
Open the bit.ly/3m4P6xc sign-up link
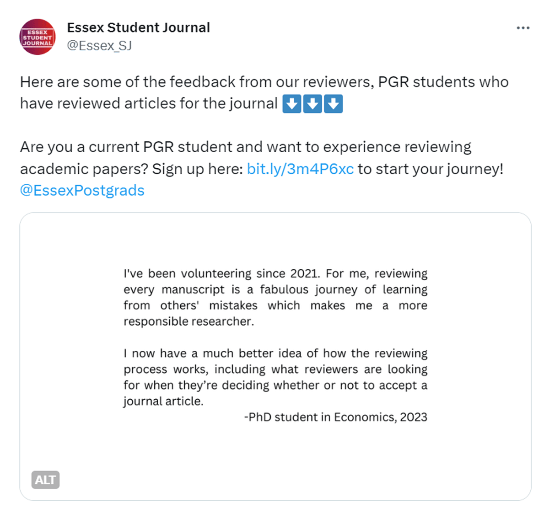[x=300, y=169]
